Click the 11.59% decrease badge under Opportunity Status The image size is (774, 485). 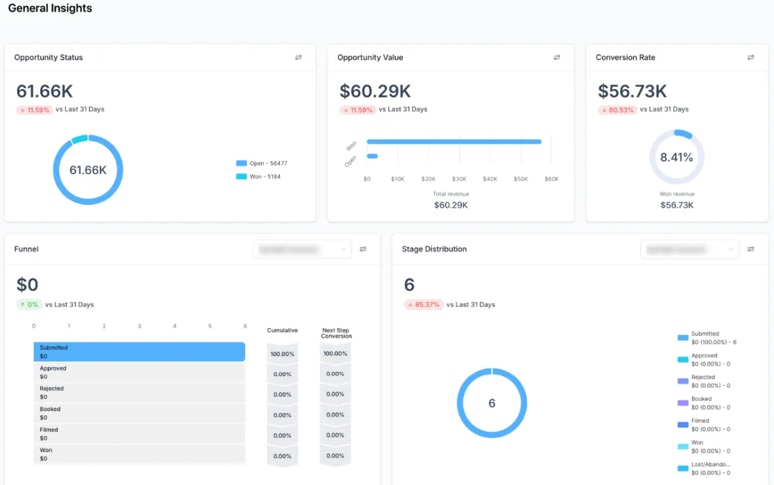pos(34,109)
